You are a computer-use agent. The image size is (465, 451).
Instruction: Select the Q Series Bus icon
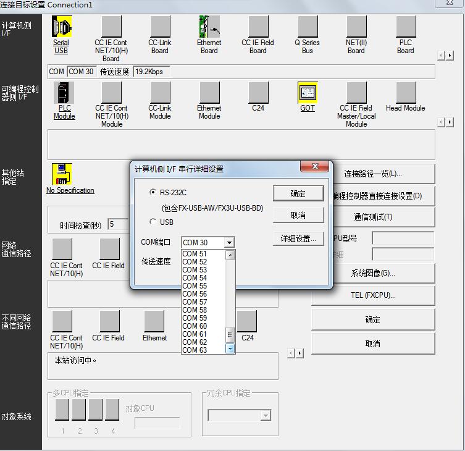click(x=308, y=27)
